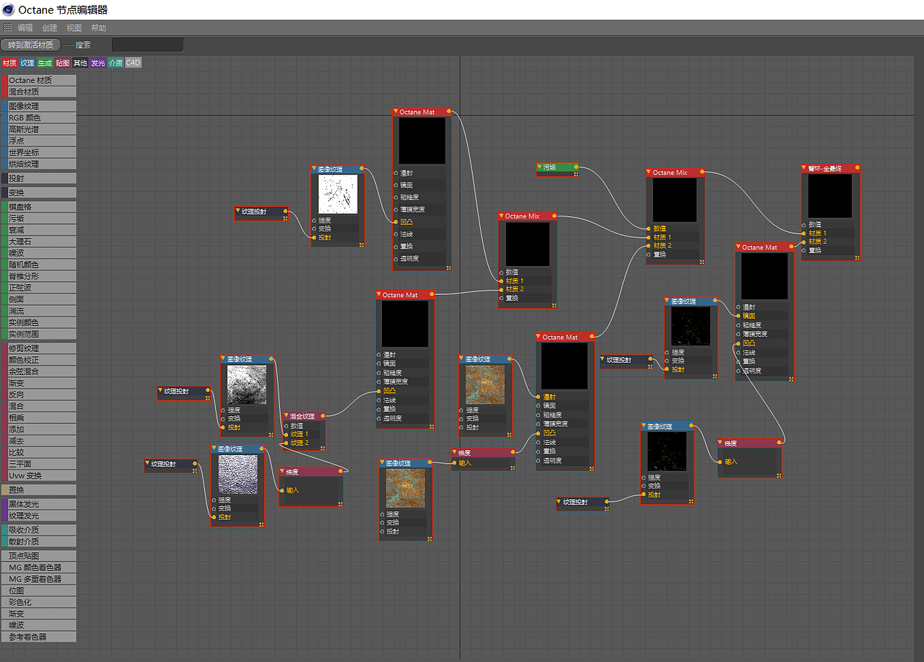Toggle the 贴图 node filter tag
The height and width of the screenshot is (662, 924).
(63, 63)
